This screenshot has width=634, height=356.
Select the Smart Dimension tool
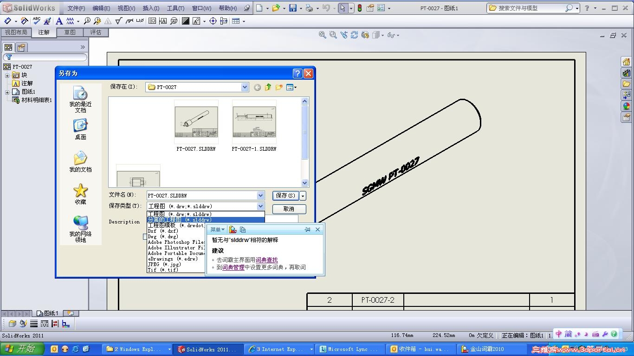click(x=8, y=21)
